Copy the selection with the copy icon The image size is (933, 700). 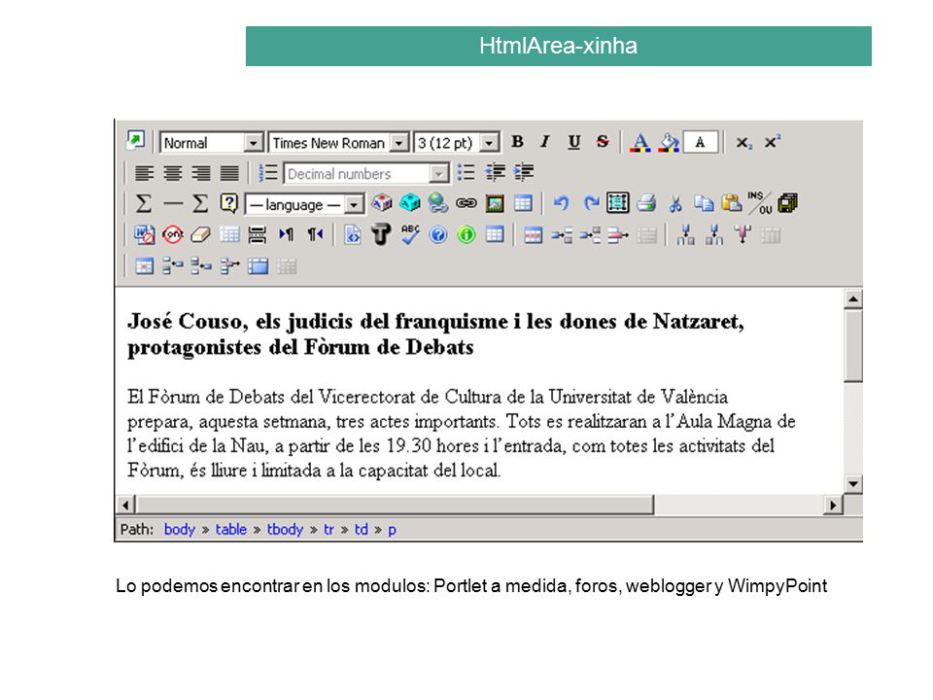click(x=704, y=203)
